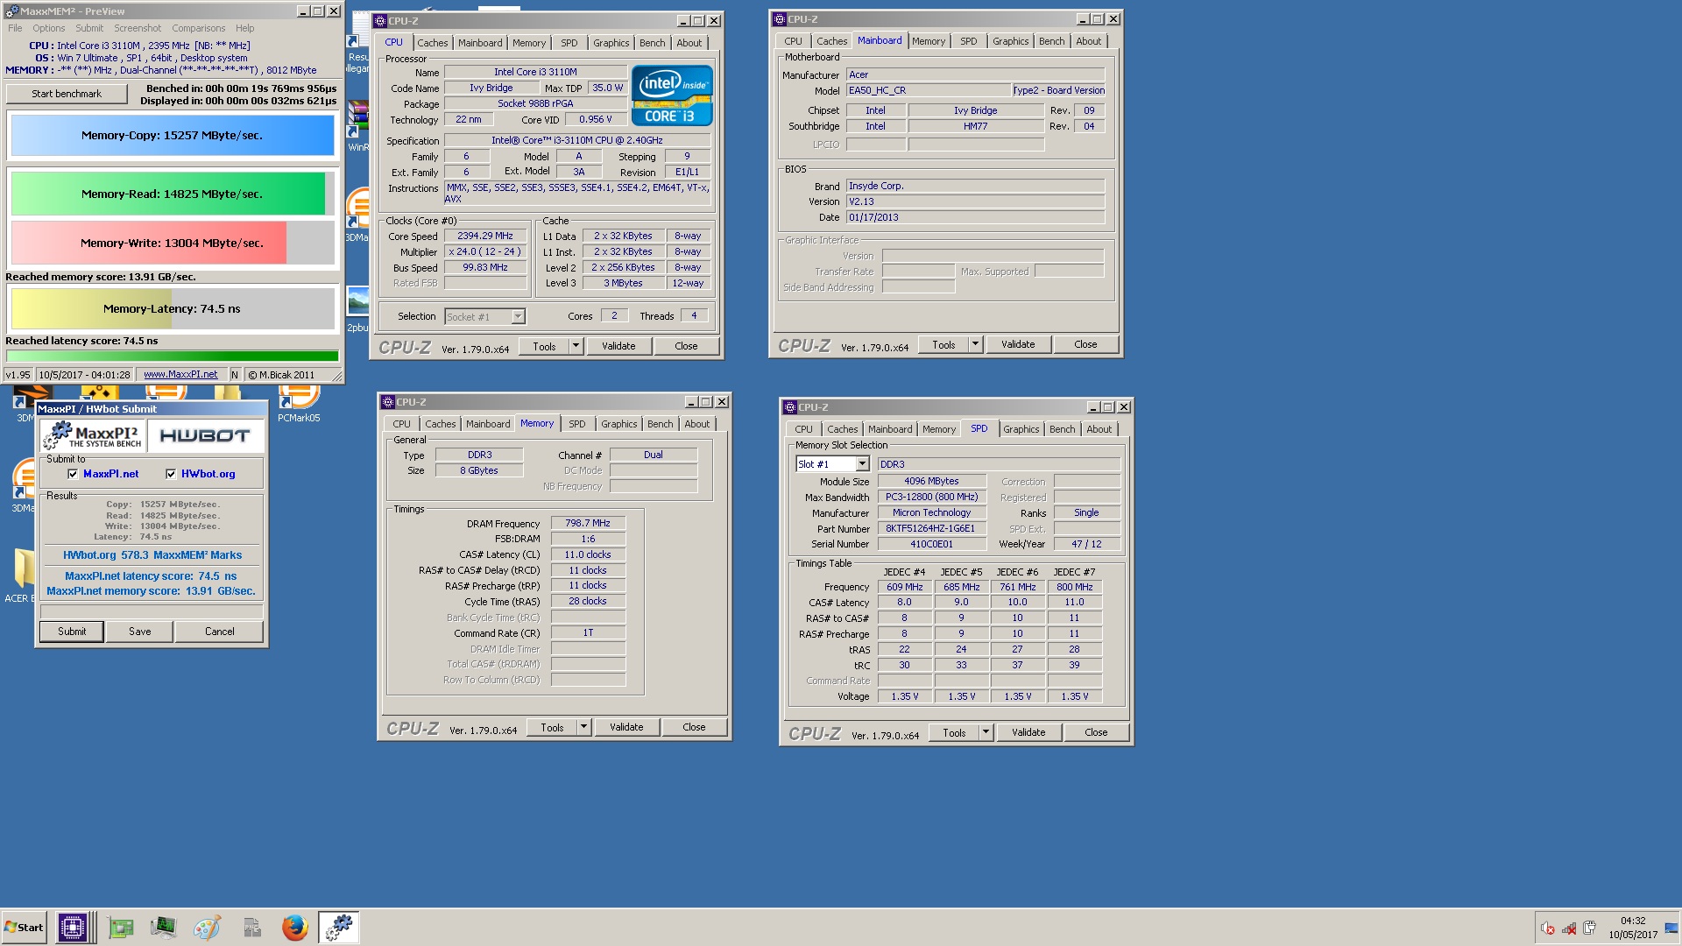
Task: Click the PNG document taskbar icon
Action: [x=251, y=928]
